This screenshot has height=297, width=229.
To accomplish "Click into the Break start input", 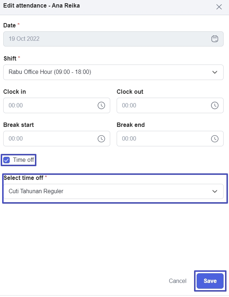I will pyautogui.click(x=50, y=138).
